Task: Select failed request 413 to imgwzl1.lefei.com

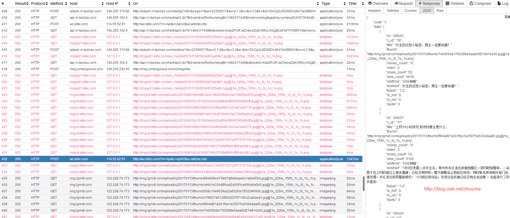Action: (181, 37)
